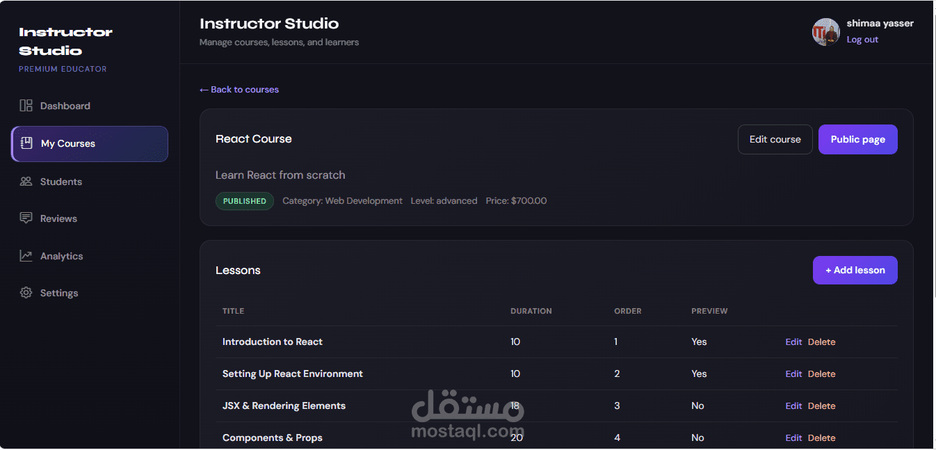
Task: Delete the Components & Props lesson
Action: point(821,437)
